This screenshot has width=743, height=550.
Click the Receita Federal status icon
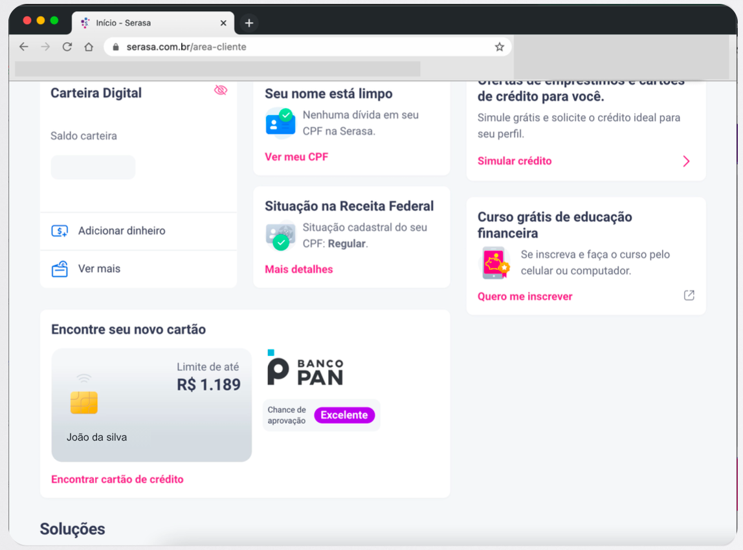click(280, 235)
